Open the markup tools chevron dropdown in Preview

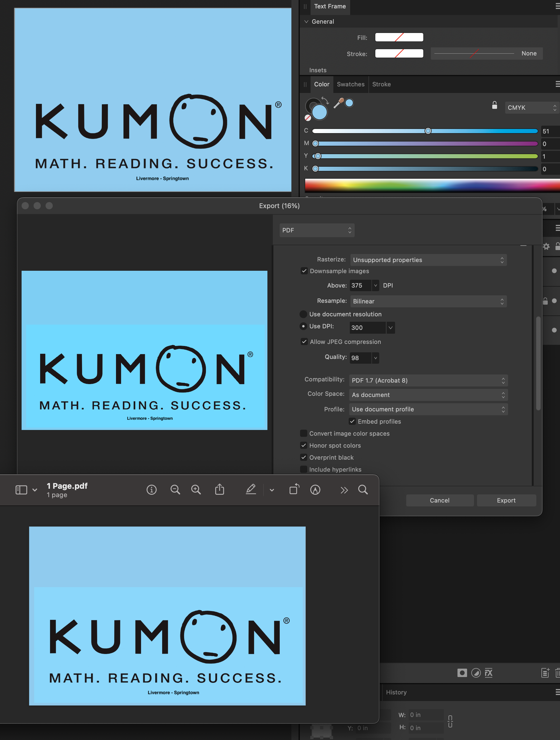tap(272, 490)
